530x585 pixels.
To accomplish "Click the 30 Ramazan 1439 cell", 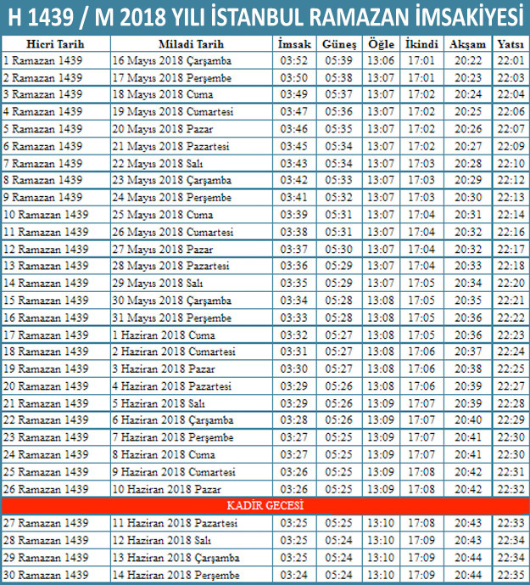I will (47, 575).
